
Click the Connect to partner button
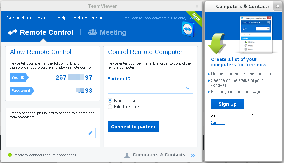[133, 127]
